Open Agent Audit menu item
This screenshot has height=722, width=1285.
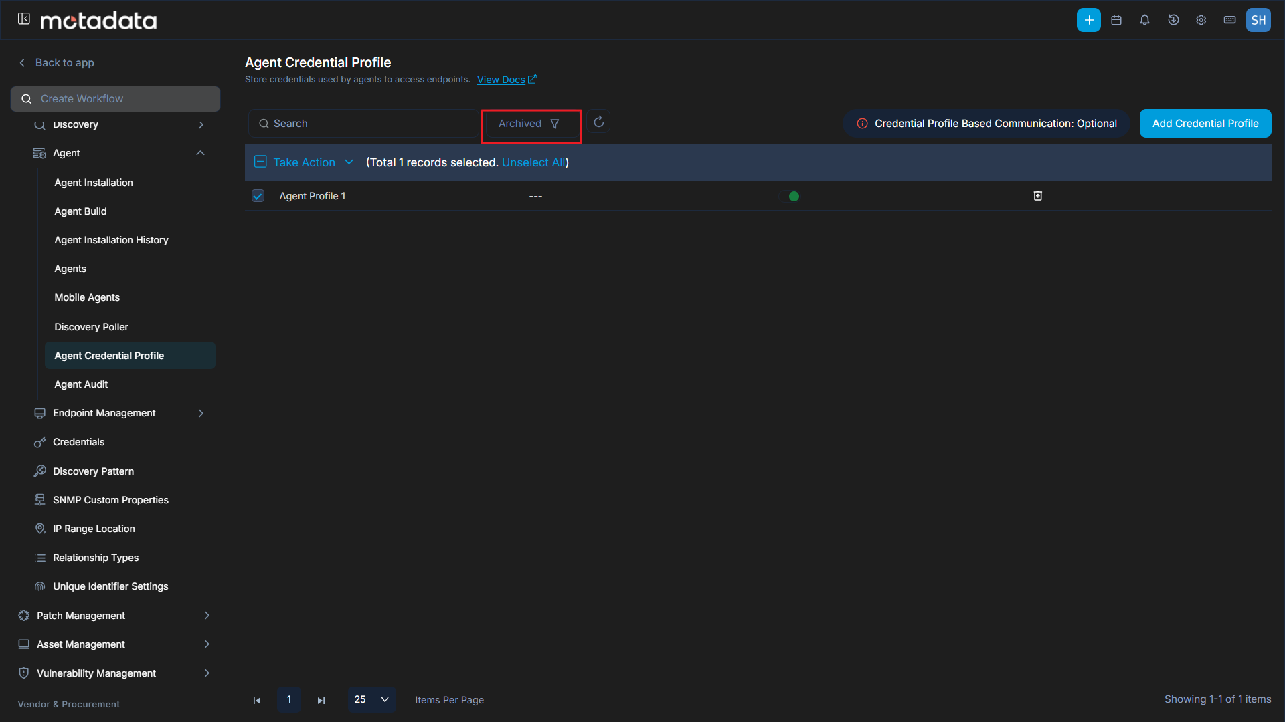(81, 384)
